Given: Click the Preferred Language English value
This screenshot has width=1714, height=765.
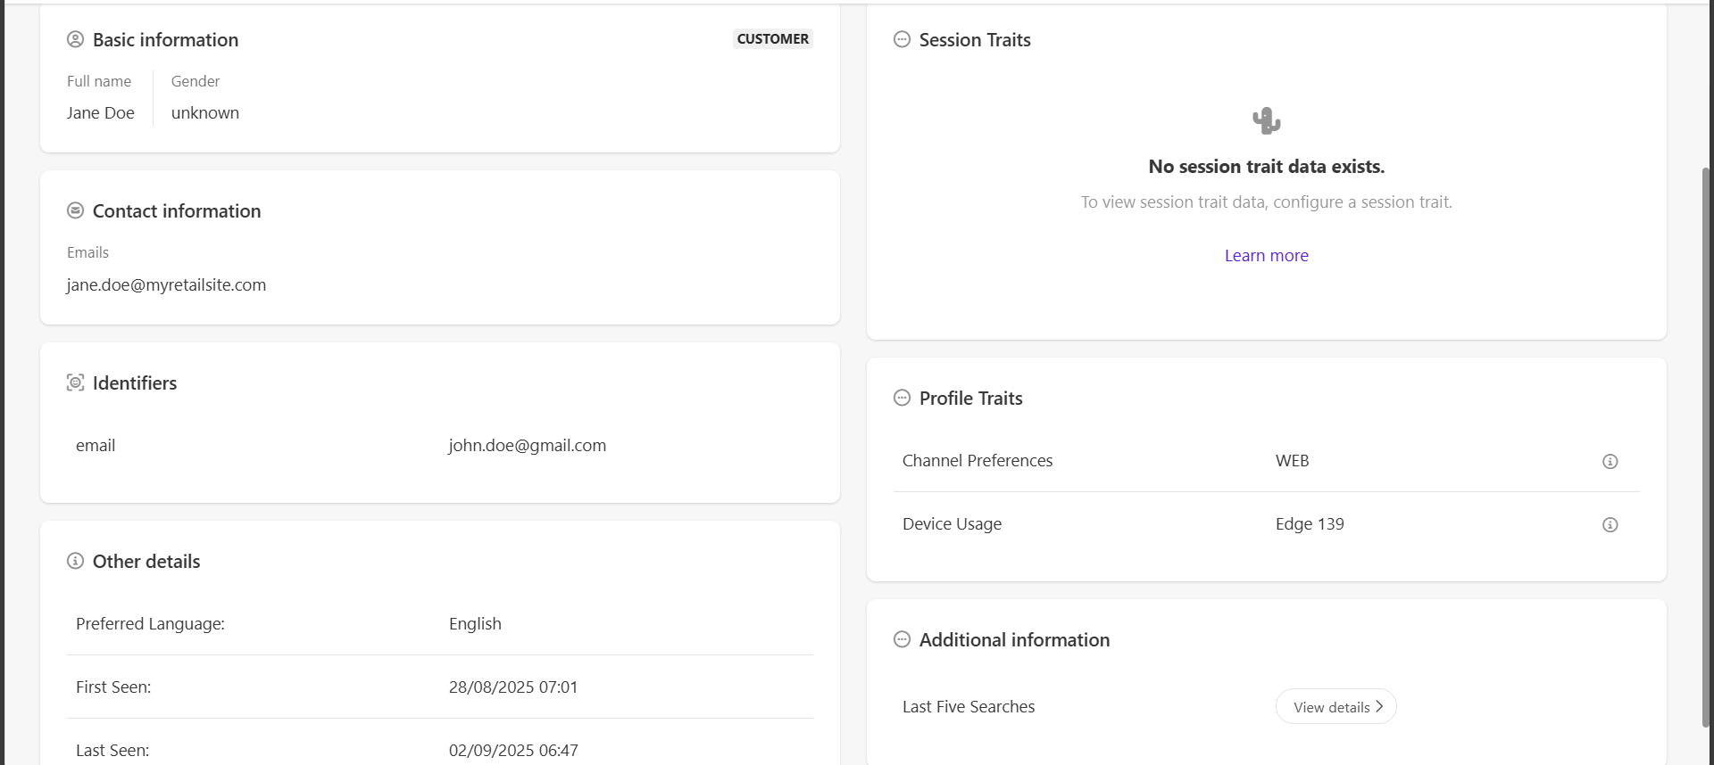Looking at the screenshot, I should click(x=475, y=624).
